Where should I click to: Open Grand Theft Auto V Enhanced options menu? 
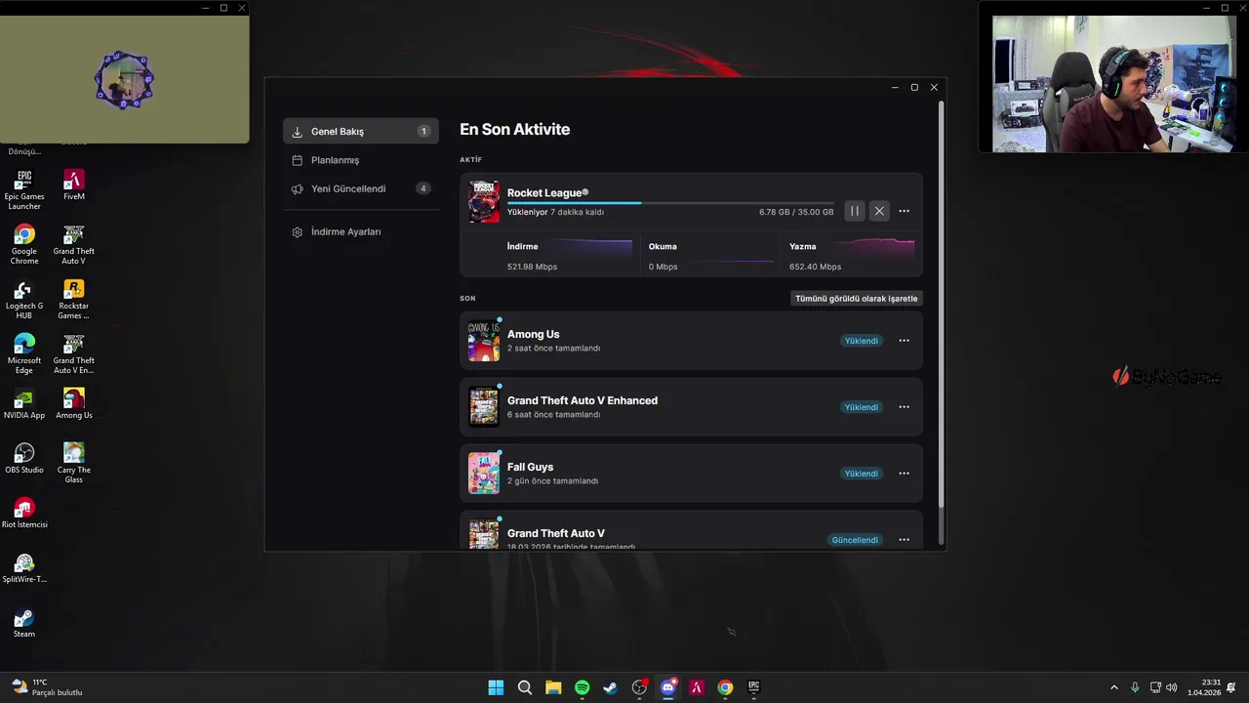(x=904, y=407)
